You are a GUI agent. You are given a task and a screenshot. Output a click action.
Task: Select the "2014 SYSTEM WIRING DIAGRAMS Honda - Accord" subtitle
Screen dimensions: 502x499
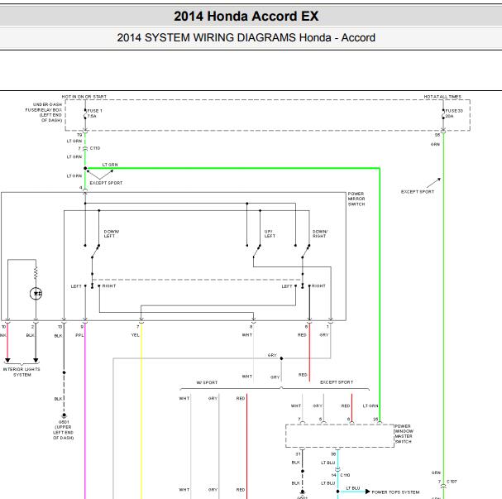tap(246, 37)
